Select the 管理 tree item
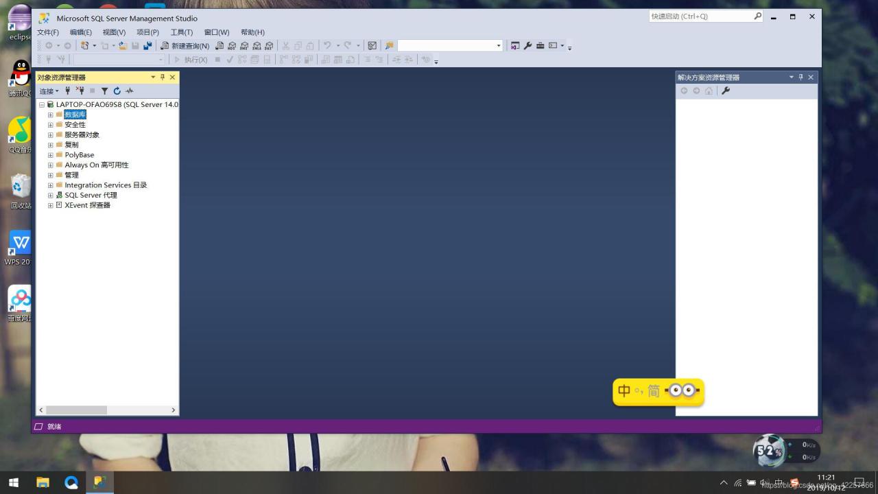The width and height of the screenshot is (878, 494). [x=71, y=175]
